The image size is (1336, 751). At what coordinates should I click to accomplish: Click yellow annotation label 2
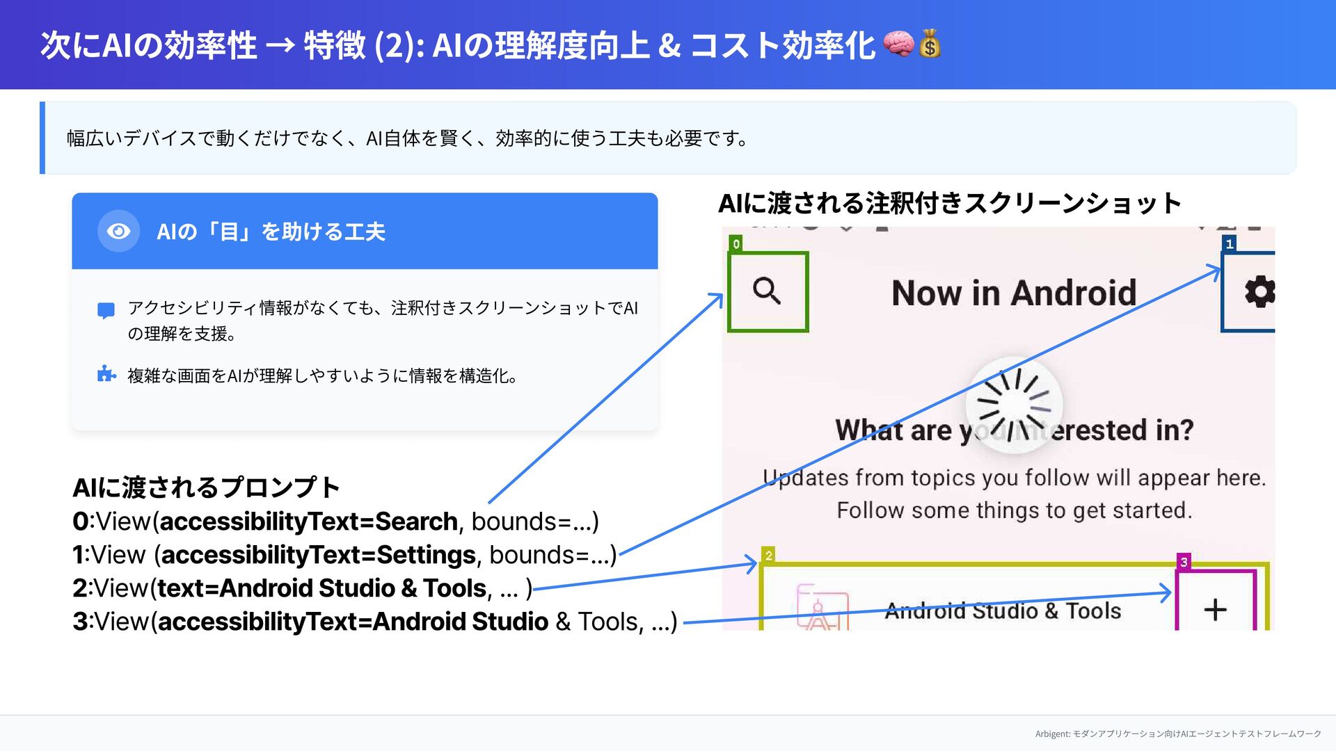[768, 555]
